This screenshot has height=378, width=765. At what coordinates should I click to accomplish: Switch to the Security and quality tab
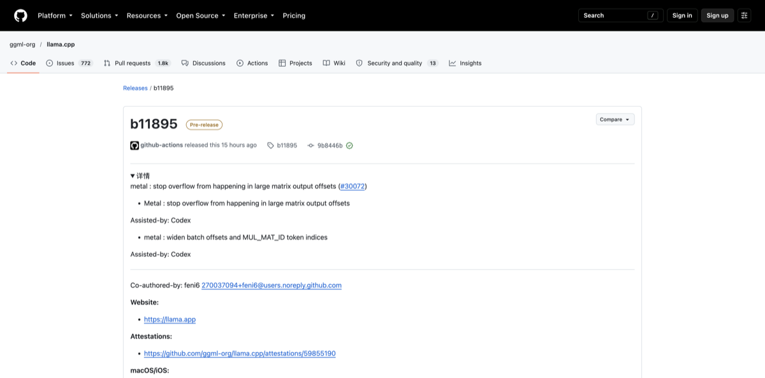pos(397,63)
